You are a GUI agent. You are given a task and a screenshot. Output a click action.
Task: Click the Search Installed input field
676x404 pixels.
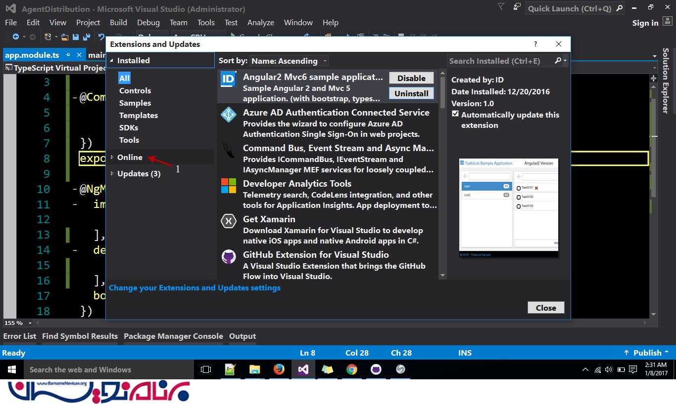500,61
